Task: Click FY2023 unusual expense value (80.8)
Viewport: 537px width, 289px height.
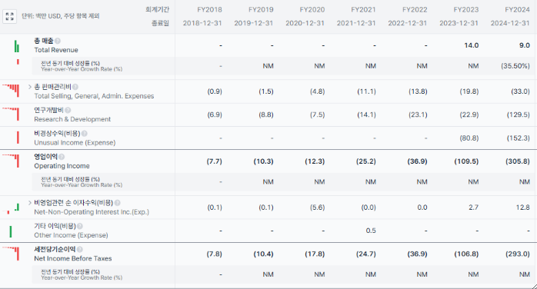Action: pos(469,138)
